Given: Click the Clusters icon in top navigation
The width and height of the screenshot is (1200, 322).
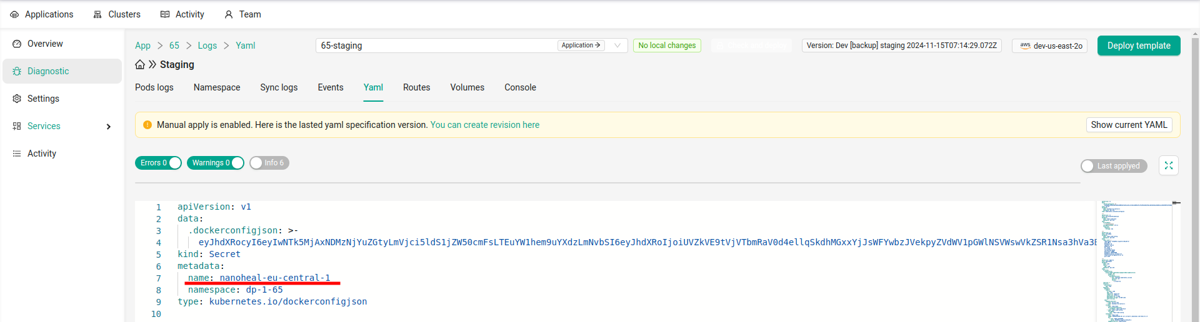Looking at the screenshot, I should pyautogui.click(x=97, y=14).
